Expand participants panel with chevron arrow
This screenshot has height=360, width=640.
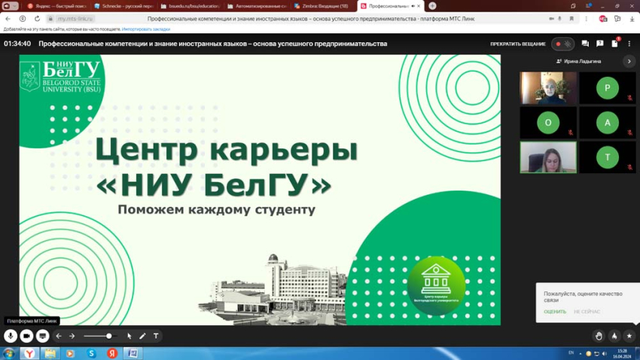[629, 61]
